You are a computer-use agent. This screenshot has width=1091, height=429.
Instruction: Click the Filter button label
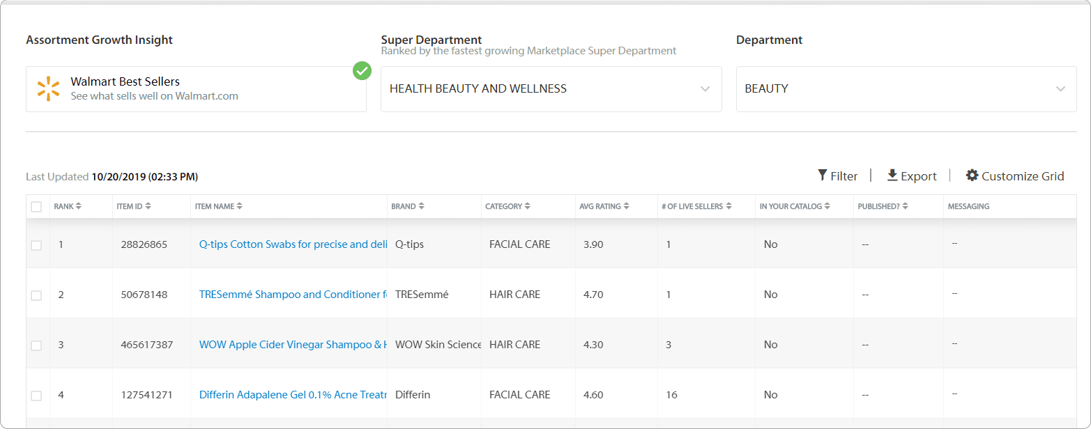844,176
